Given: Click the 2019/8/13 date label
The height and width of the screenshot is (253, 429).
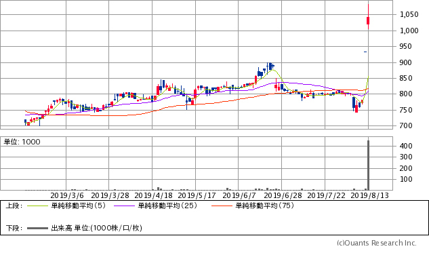Looking at the screenshot, I should (369, 195).
